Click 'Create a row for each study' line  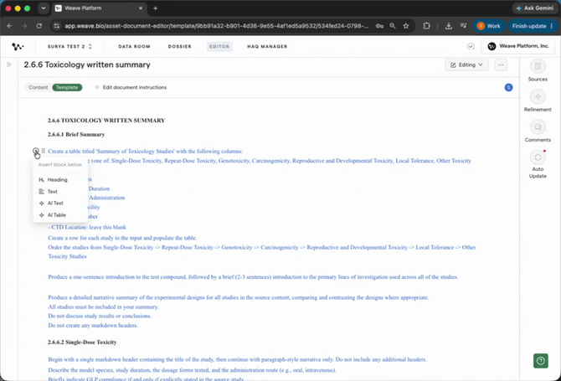tap(122, 238)
